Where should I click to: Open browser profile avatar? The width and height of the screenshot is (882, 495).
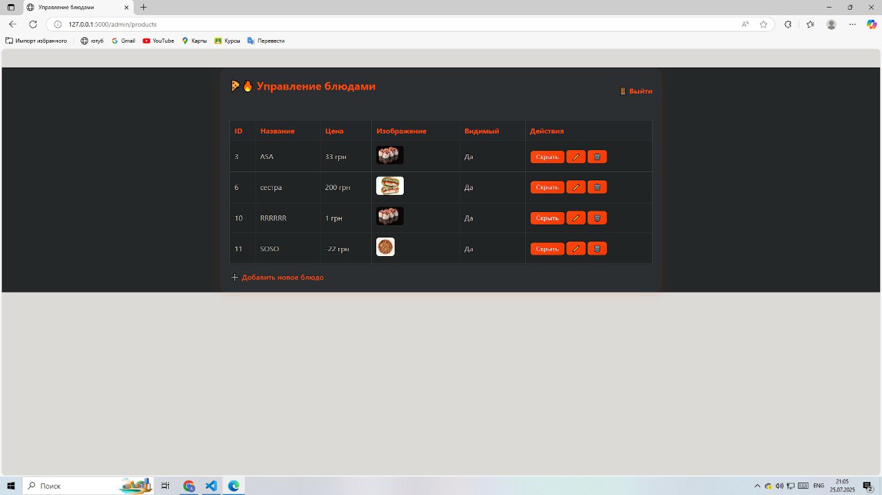tap(832, 24)
